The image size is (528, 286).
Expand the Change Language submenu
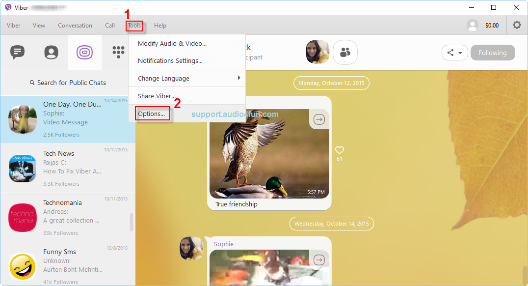[187, 78]
